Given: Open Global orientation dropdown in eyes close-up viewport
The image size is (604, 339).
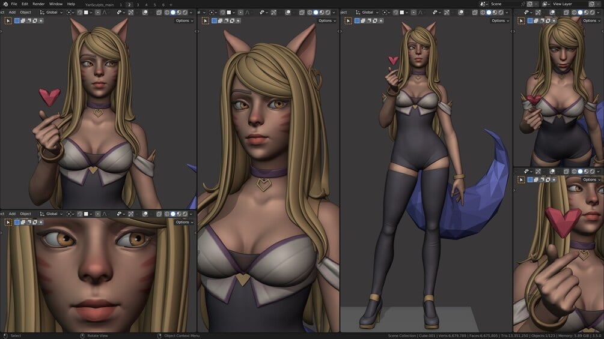Looking at the screenshot, I should pos(51,214).
